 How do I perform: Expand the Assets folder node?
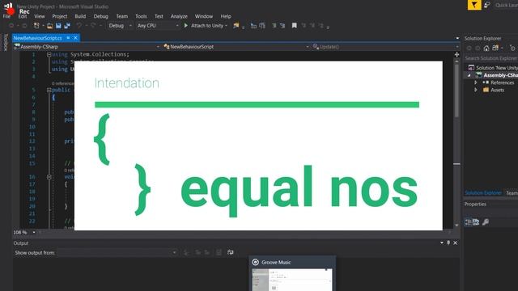[476, 90]
